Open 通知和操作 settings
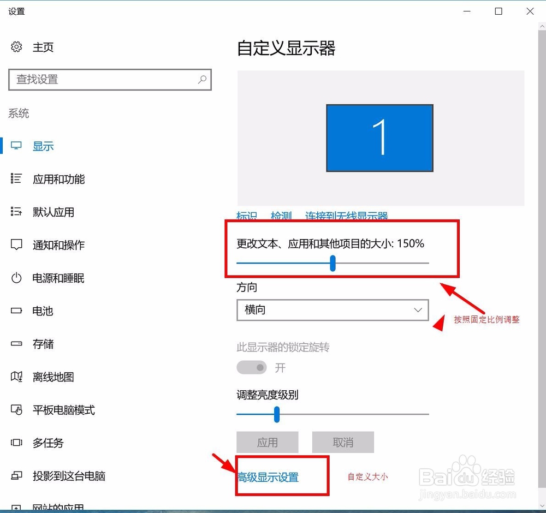The image size is (546, 513). [x=58, y=245]
